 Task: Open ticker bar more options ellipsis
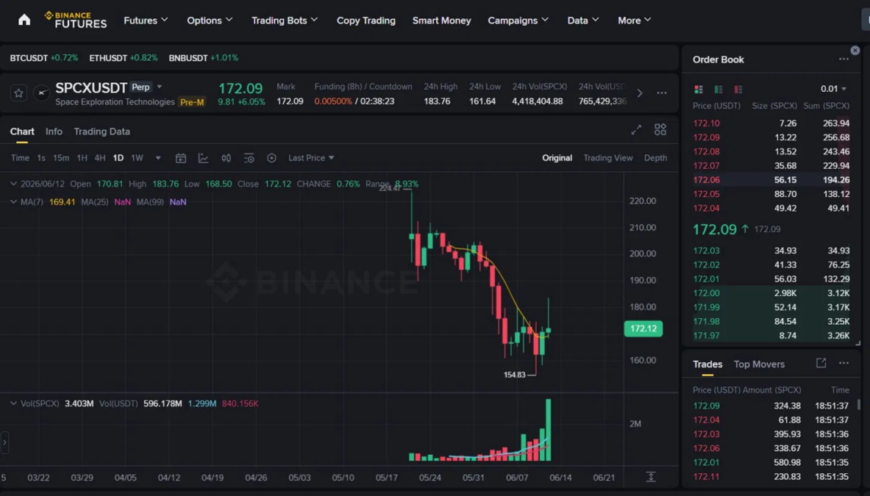(661, 93)
